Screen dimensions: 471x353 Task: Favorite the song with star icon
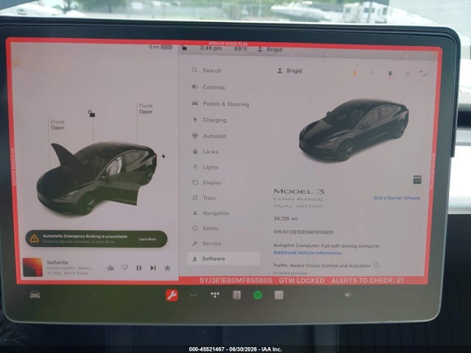click(x=167, y=268)
